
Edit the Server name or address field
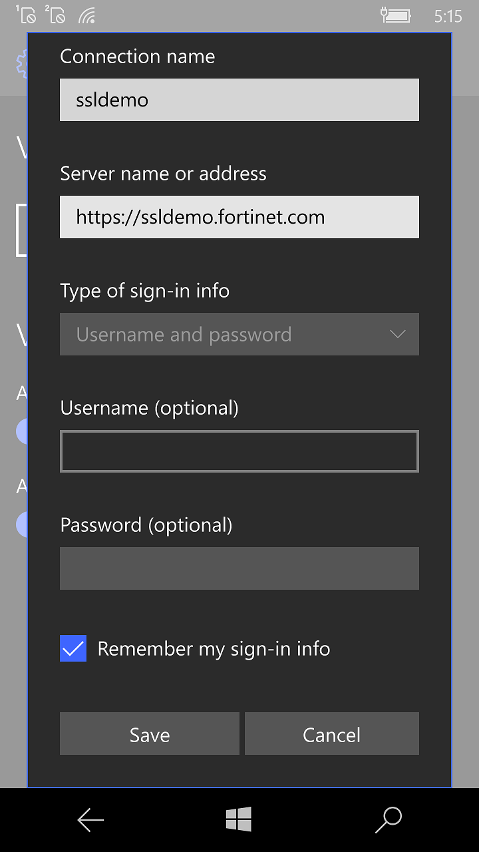[239, 217]
